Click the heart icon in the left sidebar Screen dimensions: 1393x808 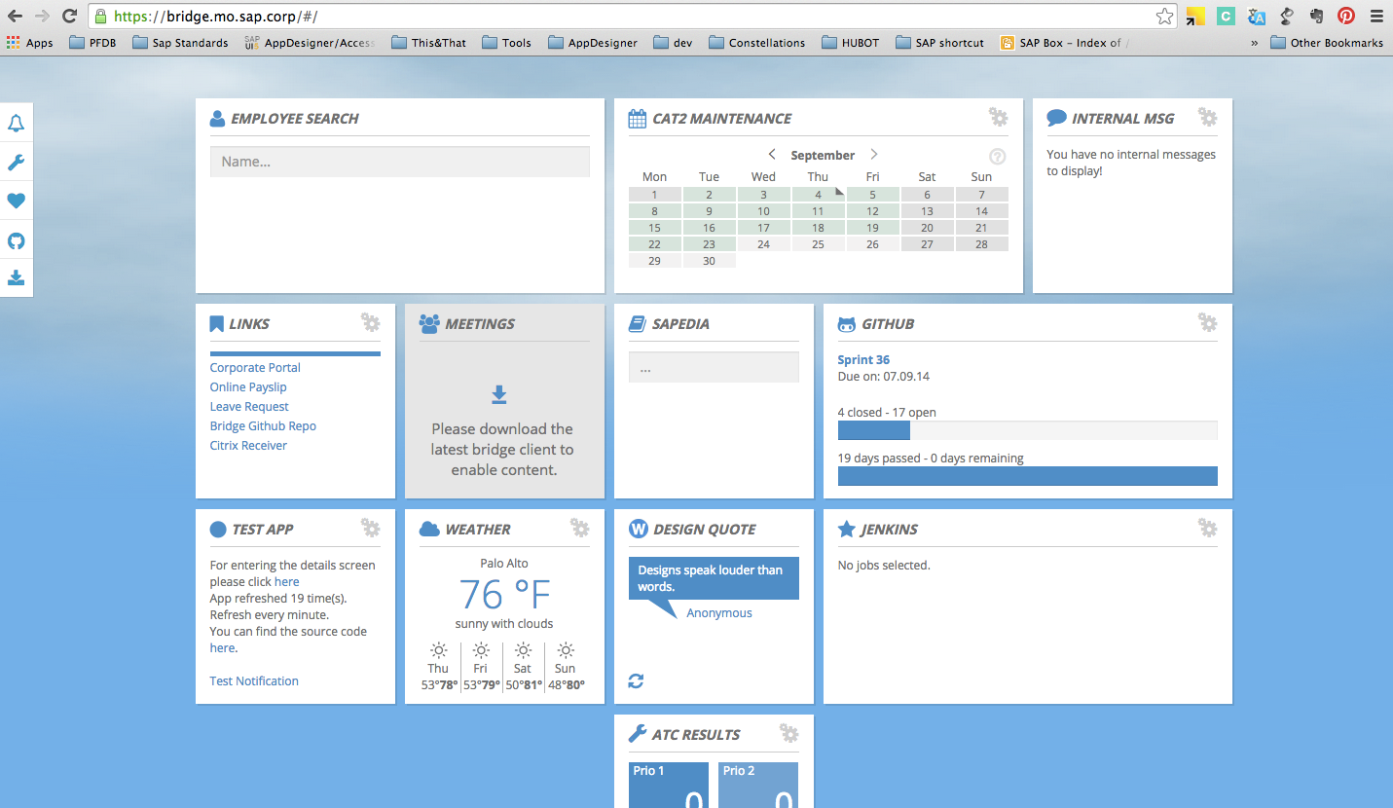pyautogui.click(x=16, y=202)
